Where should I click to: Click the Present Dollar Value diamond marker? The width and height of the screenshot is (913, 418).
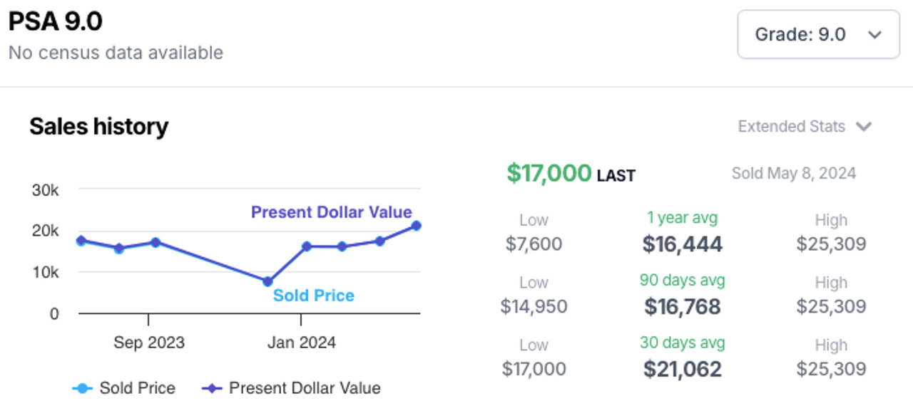point(212,389)
